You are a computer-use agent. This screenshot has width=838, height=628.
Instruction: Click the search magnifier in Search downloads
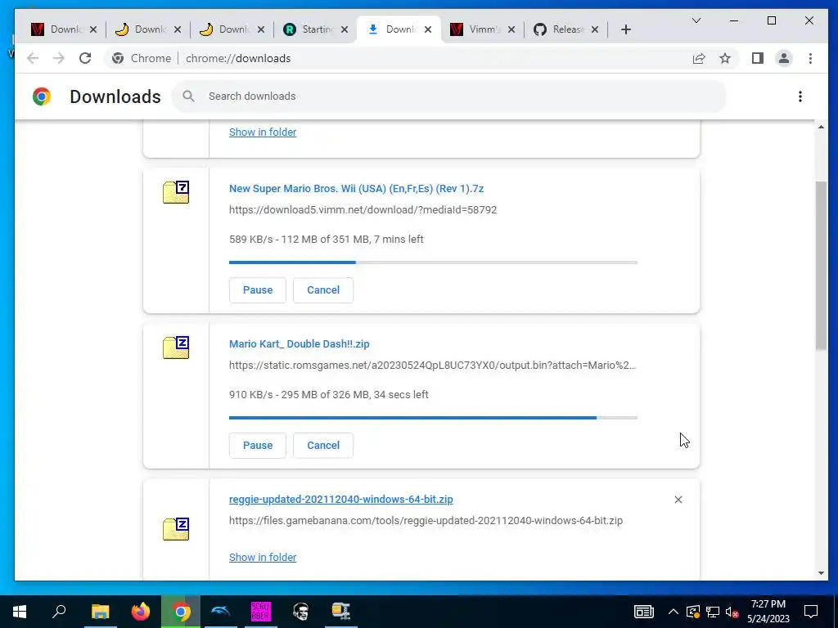tap(188, 96)
